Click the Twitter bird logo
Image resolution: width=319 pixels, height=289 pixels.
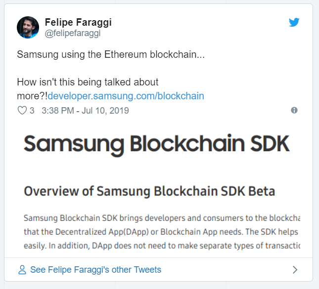coord(294,22)
